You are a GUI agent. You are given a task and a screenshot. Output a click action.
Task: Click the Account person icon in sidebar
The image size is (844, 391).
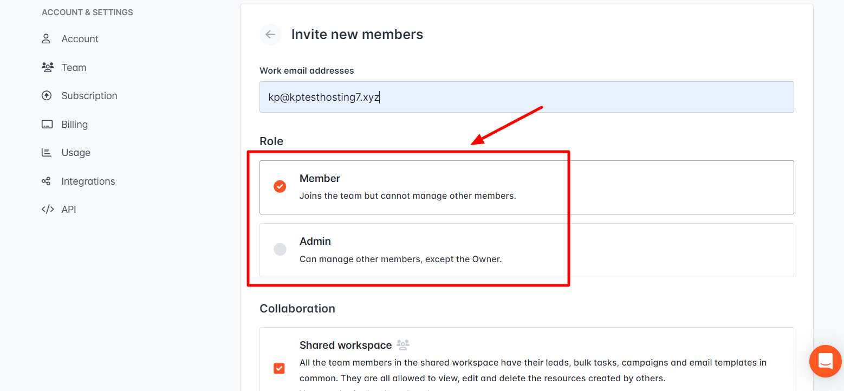[x=47, y=39]
